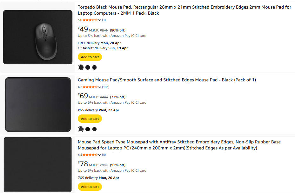Pick the third color swatch under Gaming Mouse Pad
The height and width of the screenshot is (193, 295).
[94, 129]
